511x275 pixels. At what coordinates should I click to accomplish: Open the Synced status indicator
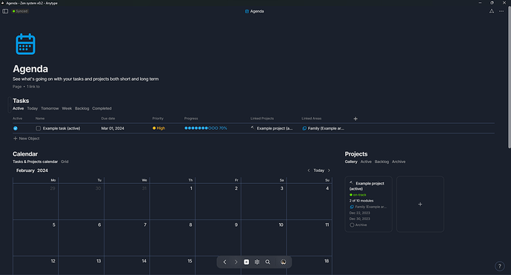pos(20,11)
